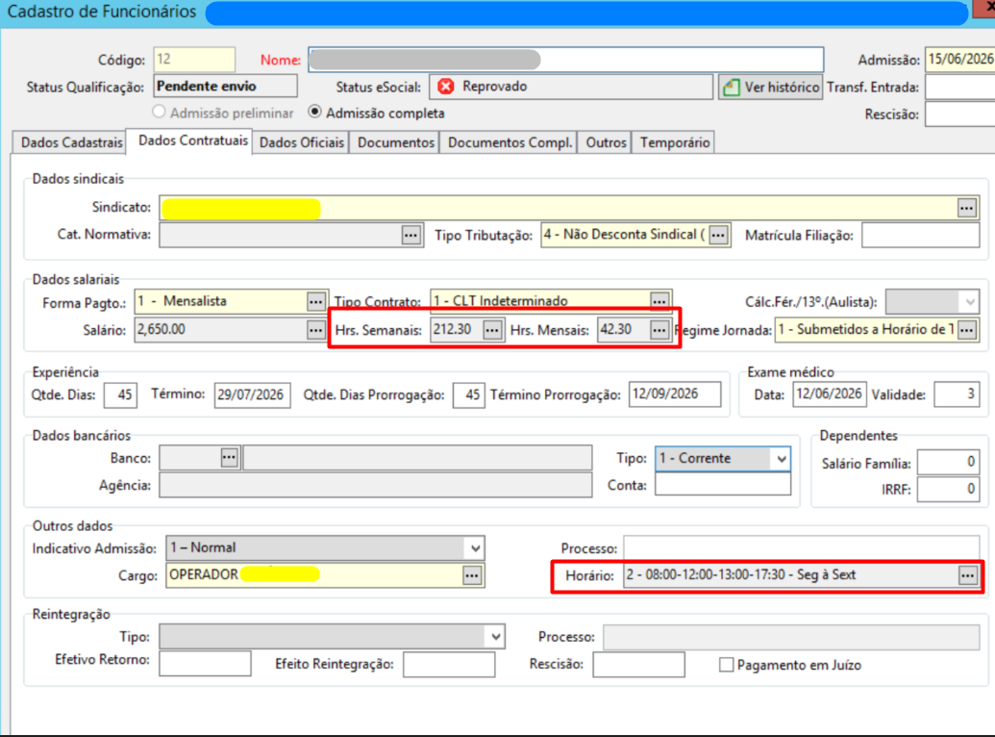Switch to Dados Cadastrais tab

click(71, 142)
